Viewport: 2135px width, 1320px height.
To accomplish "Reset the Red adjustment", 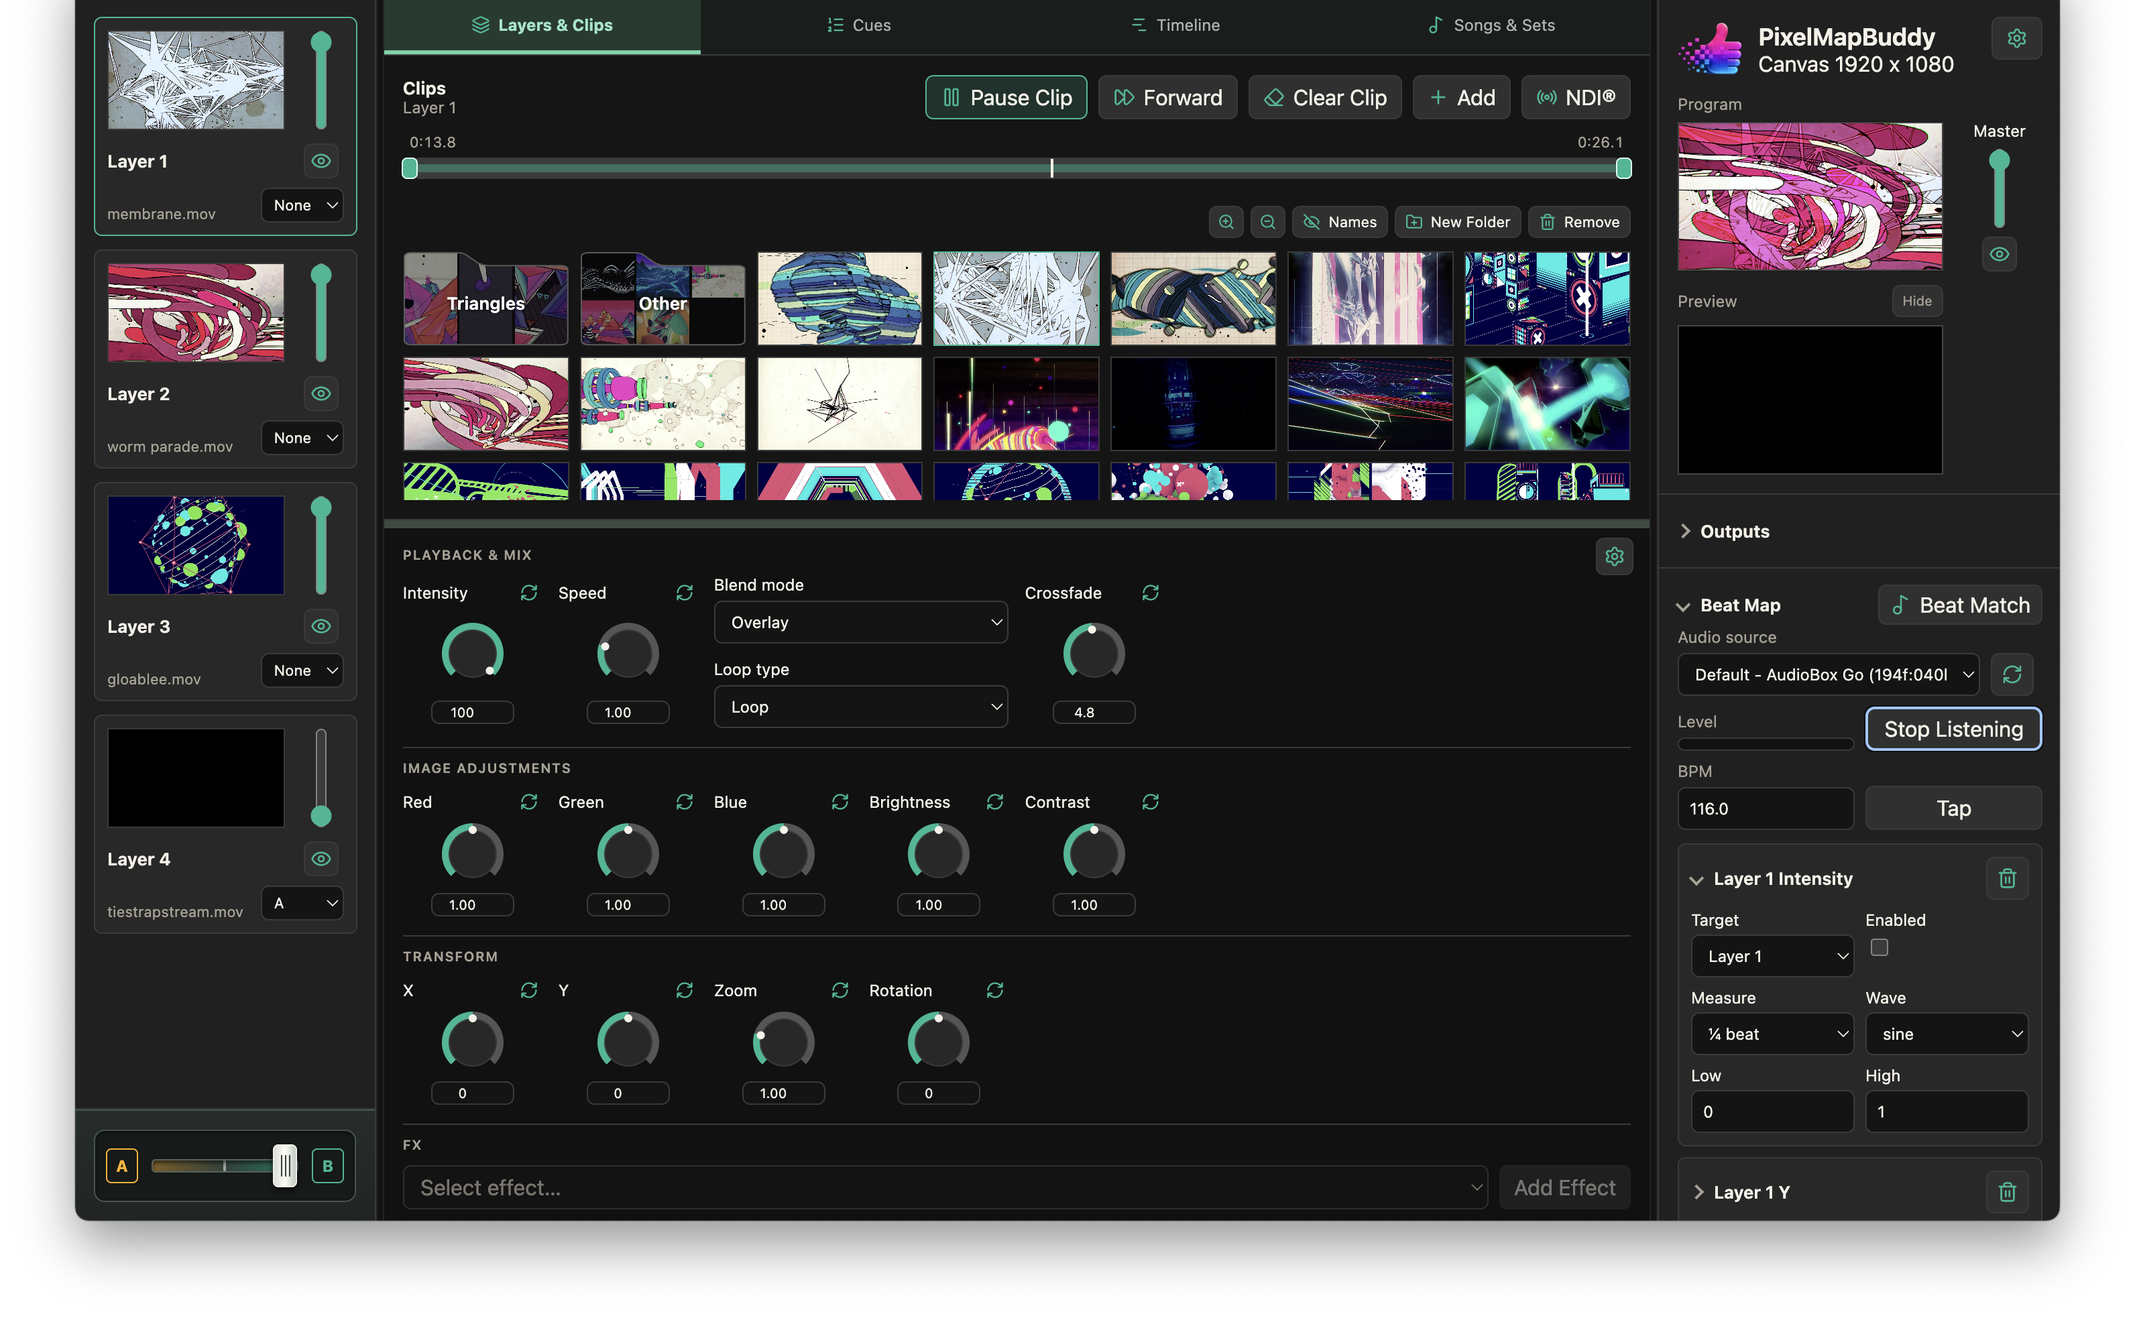I will (x=528, y=801).
